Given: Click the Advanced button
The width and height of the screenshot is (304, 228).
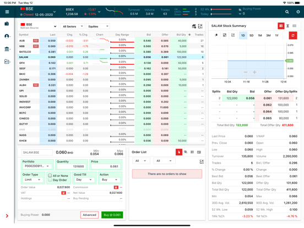Looking at the screenshot, I should pyautogui.click(x=89, y=215).
